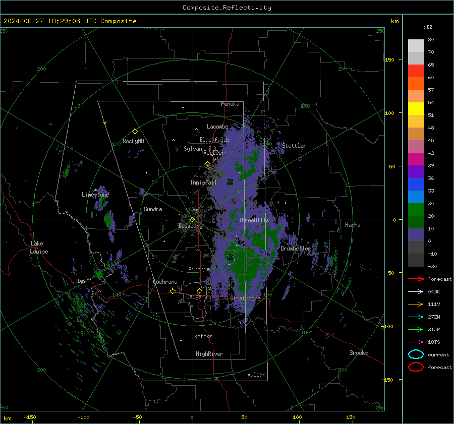Select the purple 10 dBZ color swatch
Viewport: 454px width, 424px height.
point(416,235)
